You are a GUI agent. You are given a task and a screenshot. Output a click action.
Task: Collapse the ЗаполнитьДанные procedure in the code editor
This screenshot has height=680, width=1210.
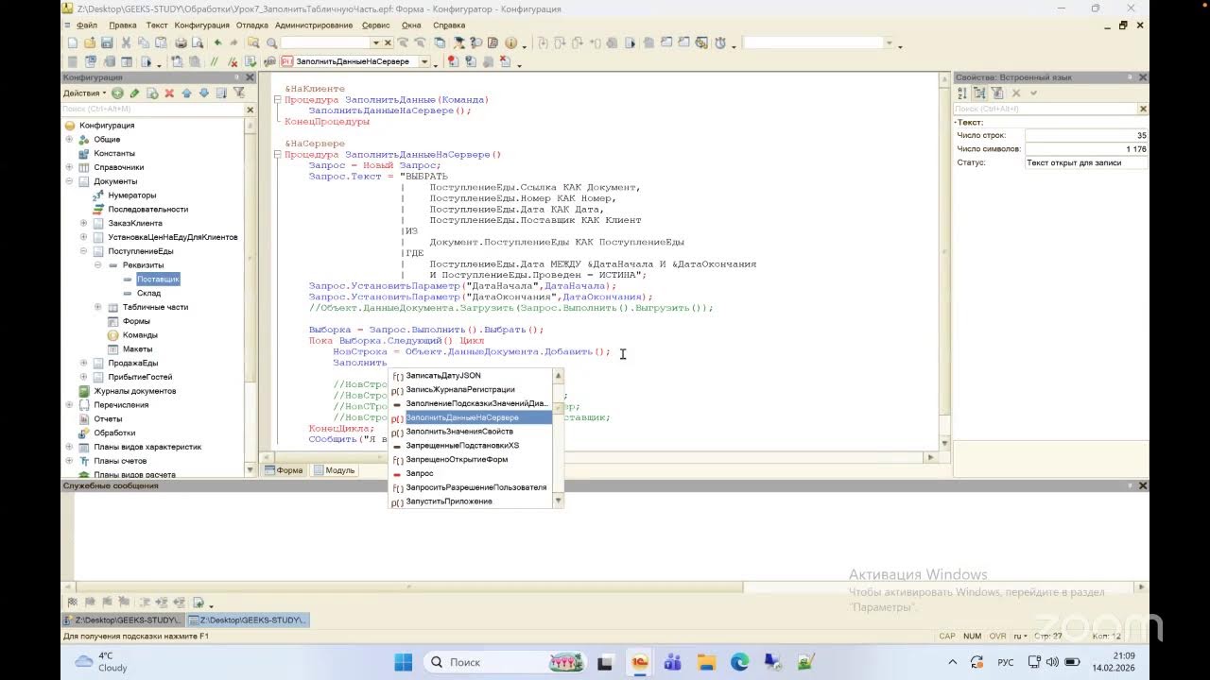(x=277, y=99)
